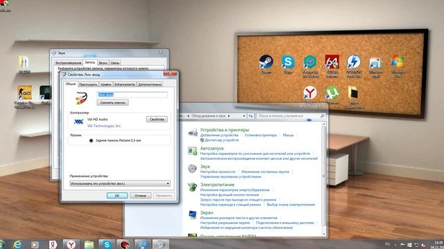The width and height of the screenshot is (444, 249).
Task: Click the controller Свойства button
Action: (x=157, y=120)
